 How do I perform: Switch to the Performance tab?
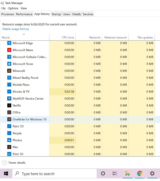point(24,14)
